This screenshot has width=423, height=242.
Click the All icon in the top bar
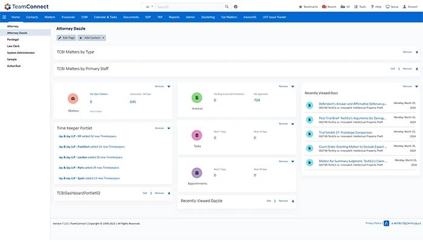coord(343,7)
